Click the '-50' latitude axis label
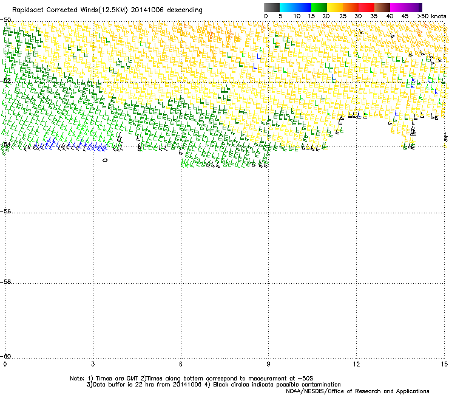Viewport: 449px width, 395px height. pos(5,20)
